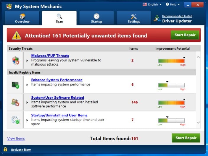Expand the System/User Software Related row arrow
208x156 pixels.
(27, 103)
